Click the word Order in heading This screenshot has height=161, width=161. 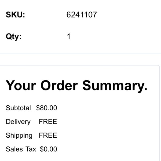click(x=59, y=85)
